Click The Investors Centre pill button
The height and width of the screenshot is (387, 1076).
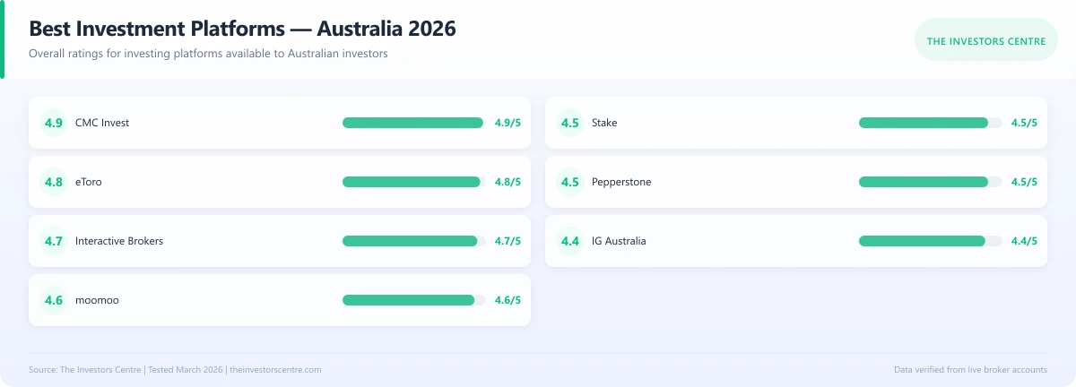click(986, 40)
